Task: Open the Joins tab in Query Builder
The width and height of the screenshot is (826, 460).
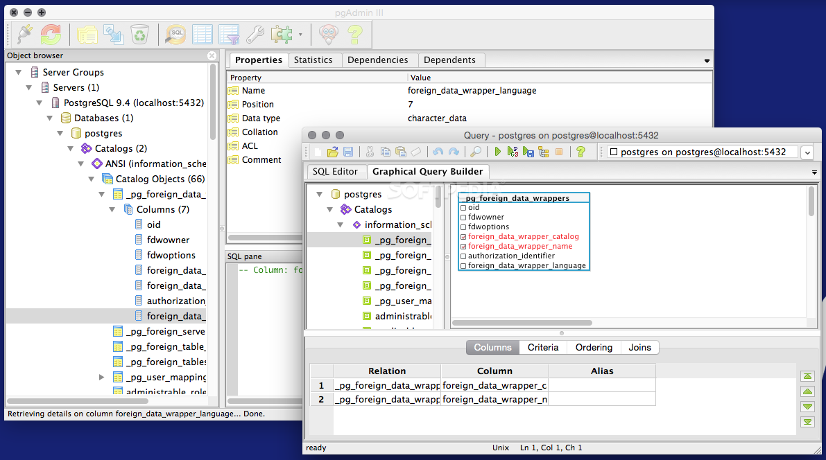Action: point(639,347)
